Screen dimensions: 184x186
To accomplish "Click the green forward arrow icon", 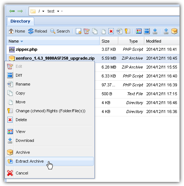I will tap(20, 11).
